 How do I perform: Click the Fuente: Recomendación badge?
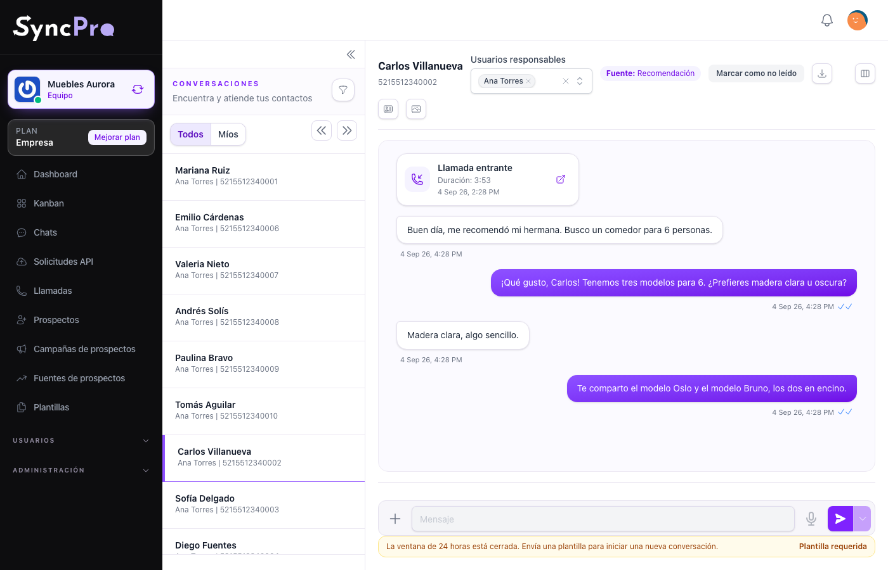coord(650,73)
